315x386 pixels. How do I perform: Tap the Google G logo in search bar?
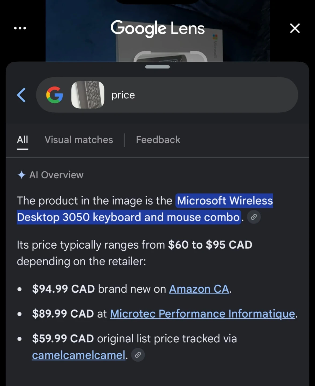pos(54,95)
